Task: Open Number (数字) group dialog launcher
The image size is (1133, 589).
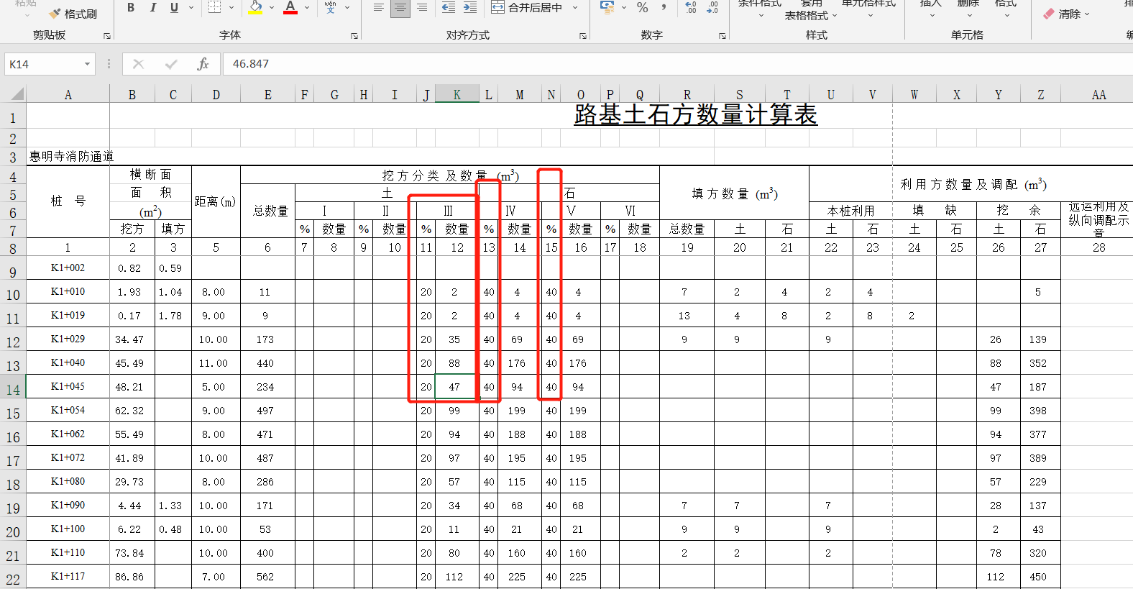Action: [x=723, y=35]
